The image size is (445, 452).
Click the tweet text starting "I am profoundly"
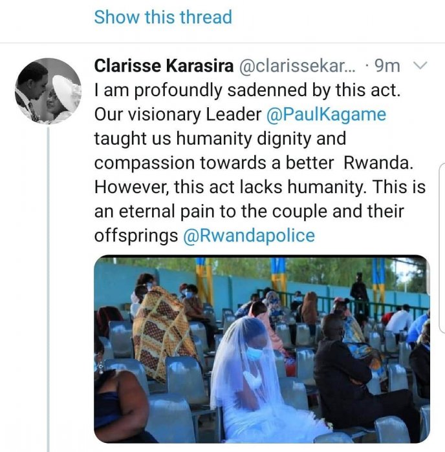point(247,90)
